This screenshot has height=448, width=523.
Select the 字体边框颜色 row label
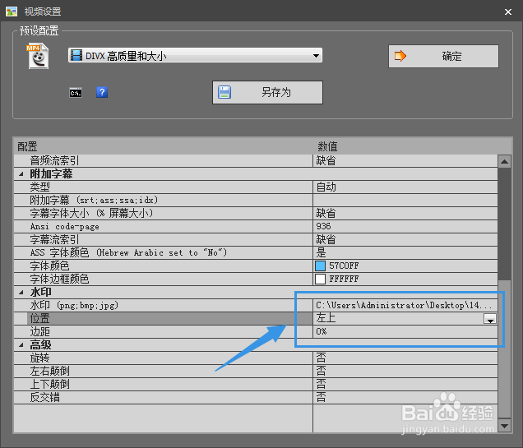[59, 279]
